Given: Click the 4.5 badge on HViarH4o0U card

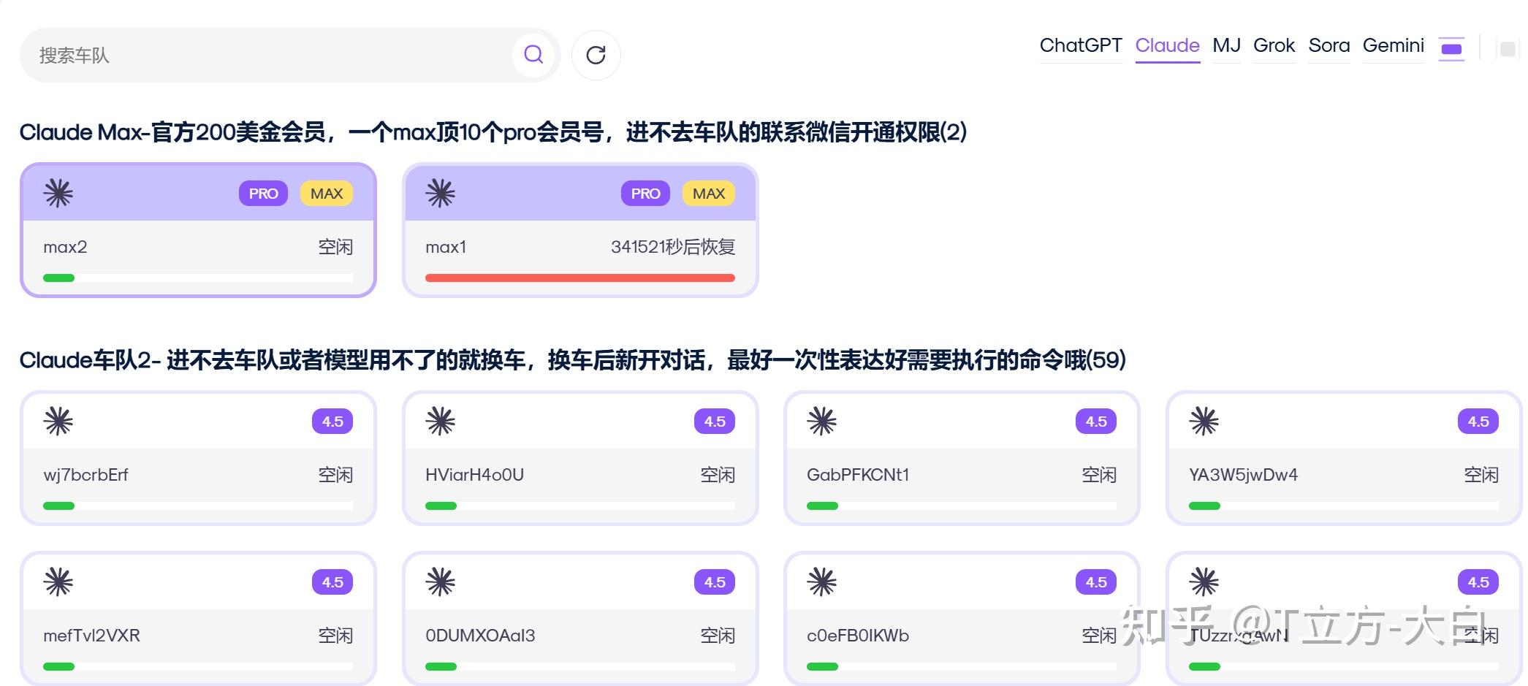Looking at the screenshot, I should coord(714,422).
